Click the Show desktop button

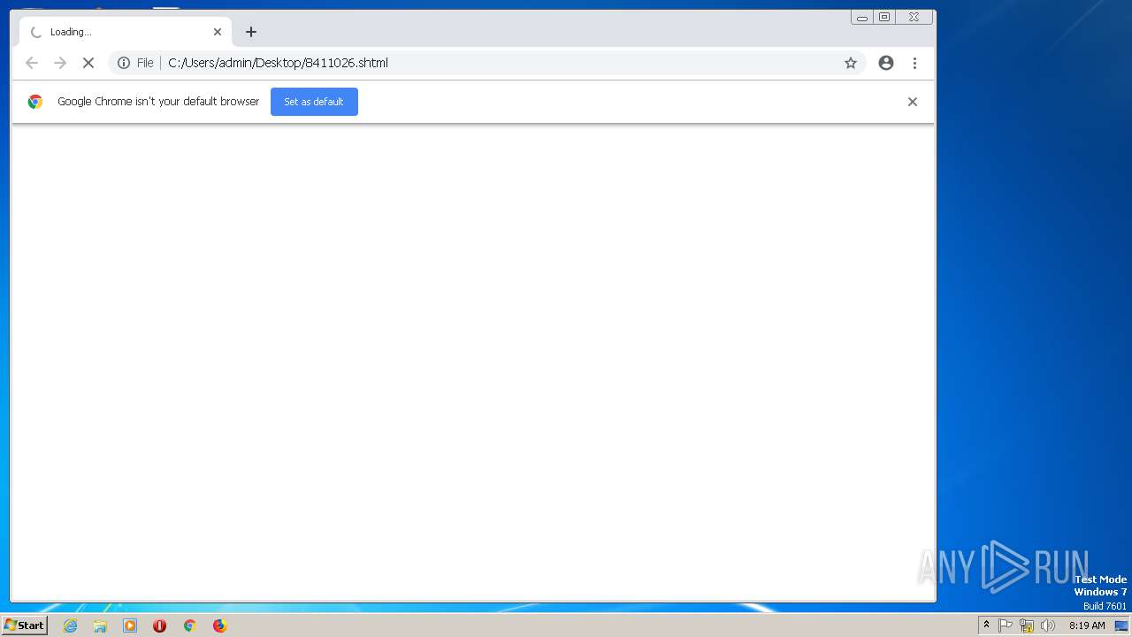click(1122, 625)
